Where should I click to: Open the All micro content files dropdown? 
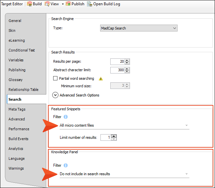click(124, 125)
